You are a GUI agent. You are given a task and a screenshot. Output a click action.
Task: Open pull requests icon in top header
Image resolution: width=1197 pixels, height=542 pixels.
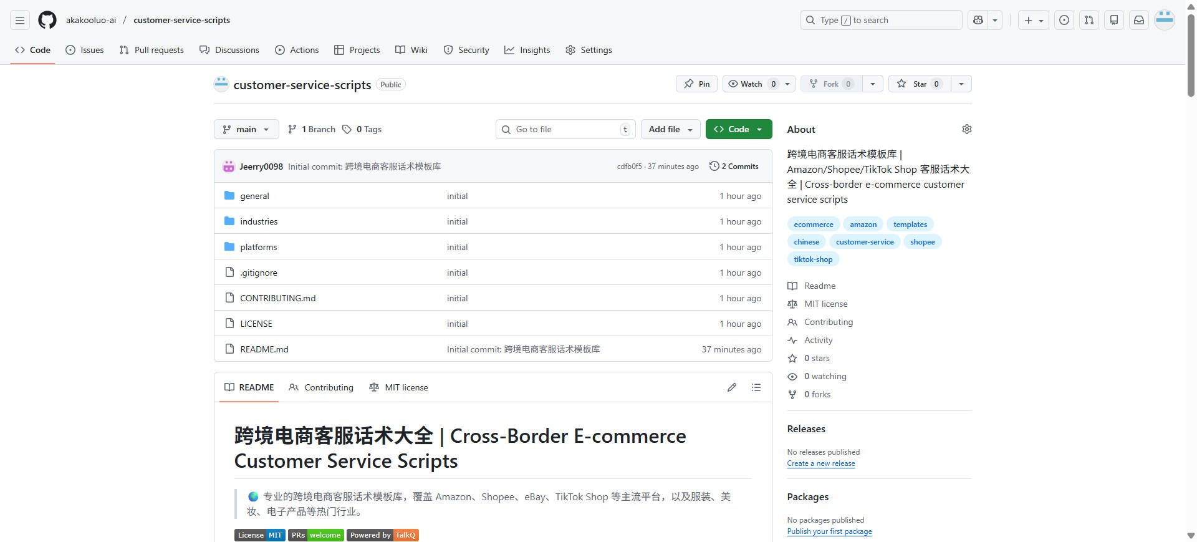1089,20
